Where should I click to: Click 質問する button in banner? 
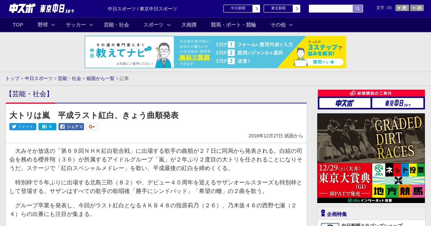(x=323, y=62)
